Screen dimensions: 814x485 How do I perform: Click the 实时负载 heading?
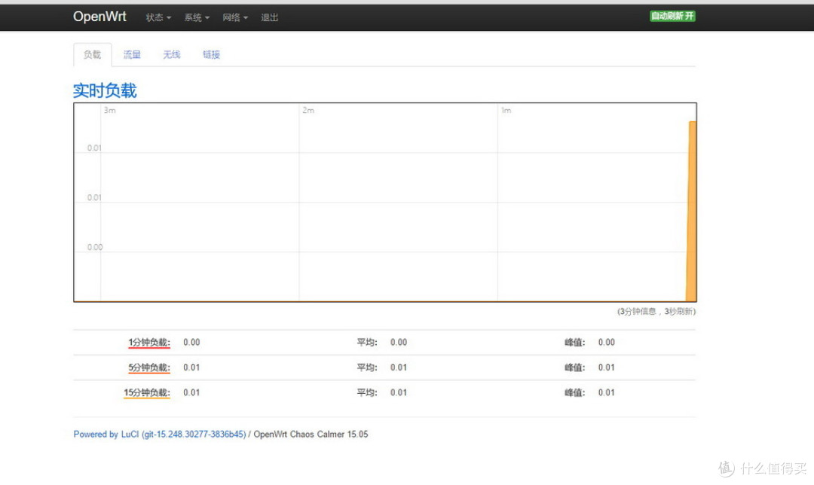click(x=104, y=90)
